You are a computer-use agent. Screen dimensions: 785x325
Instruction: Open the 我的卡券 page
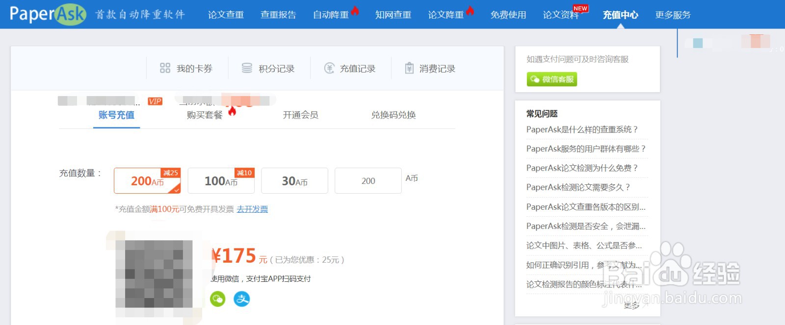point(194,69)
